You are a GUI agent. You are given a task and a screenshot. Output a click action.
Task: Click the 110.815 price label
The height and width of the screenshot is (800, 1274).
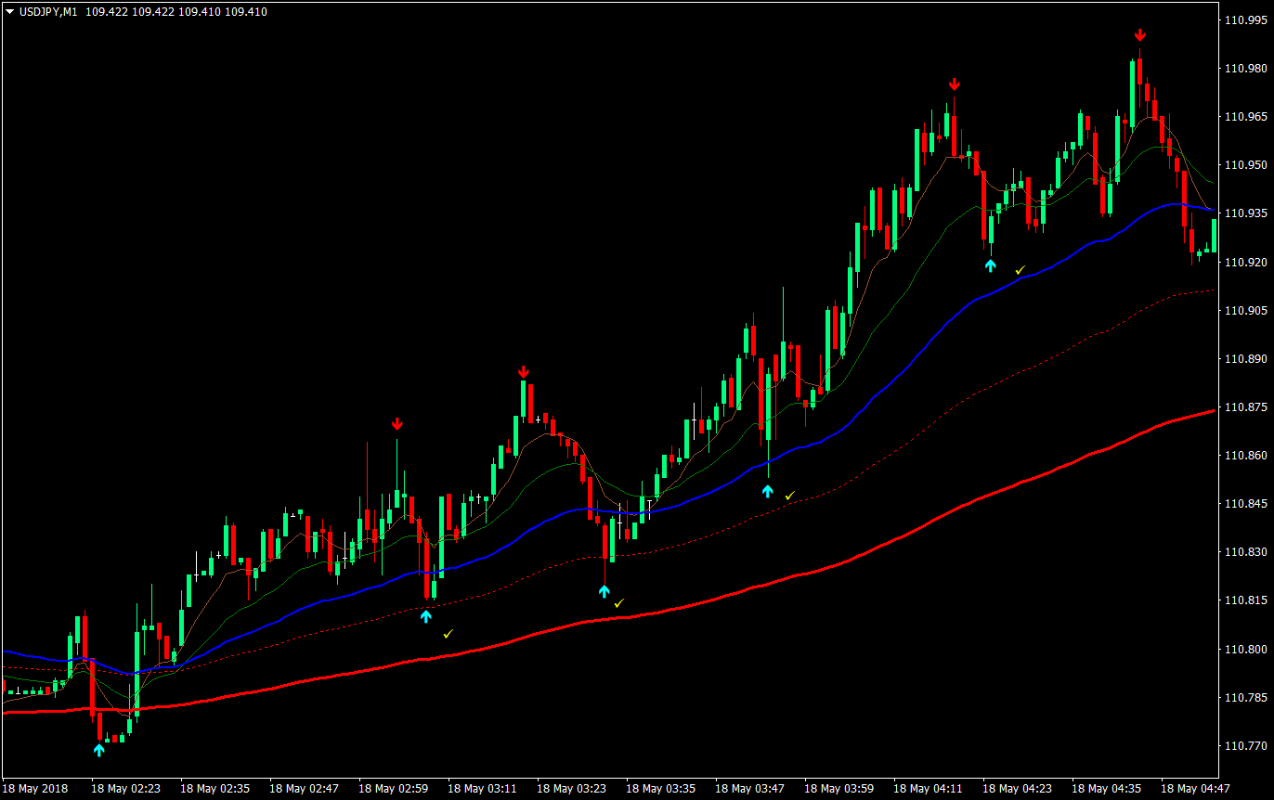point(1246,600)
